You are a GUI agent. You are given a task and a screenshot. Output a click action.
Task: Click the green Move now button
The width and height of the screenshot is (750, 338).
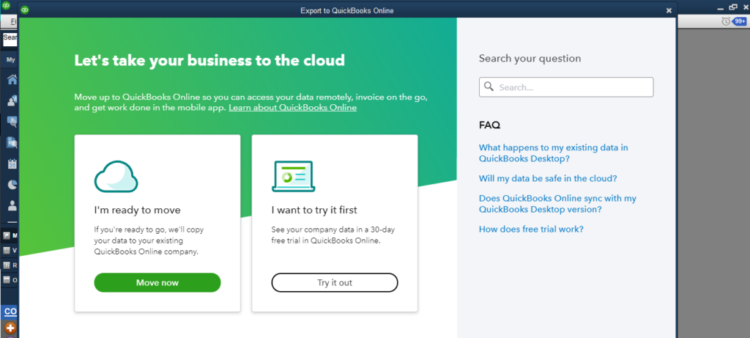157,282
